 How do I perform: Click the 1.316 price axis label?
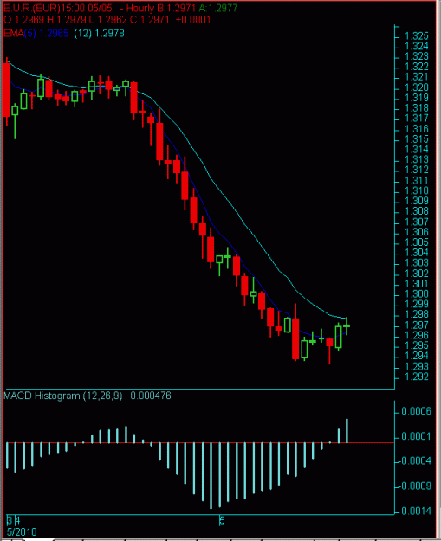coord(416,129)
